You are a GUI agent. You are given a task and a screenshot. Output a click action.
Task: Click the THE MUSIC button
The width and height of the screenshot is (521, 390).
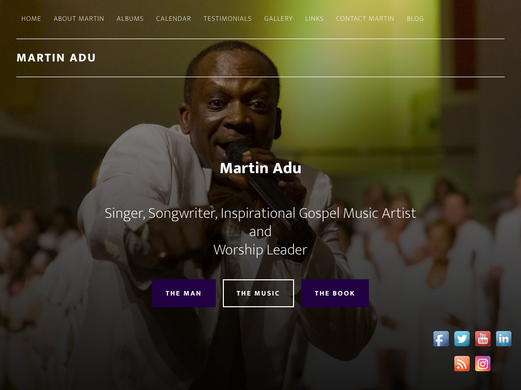point(258,293)
